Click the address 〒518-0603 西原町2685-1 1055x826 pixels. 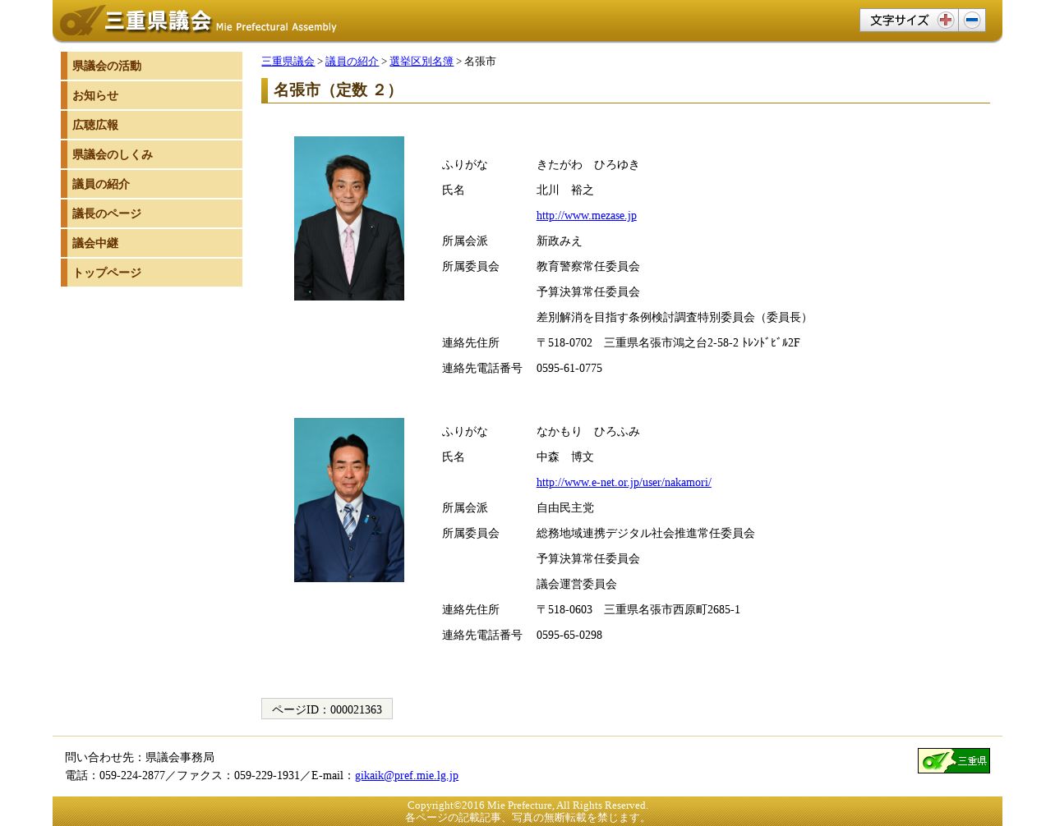tap(638, 610)
